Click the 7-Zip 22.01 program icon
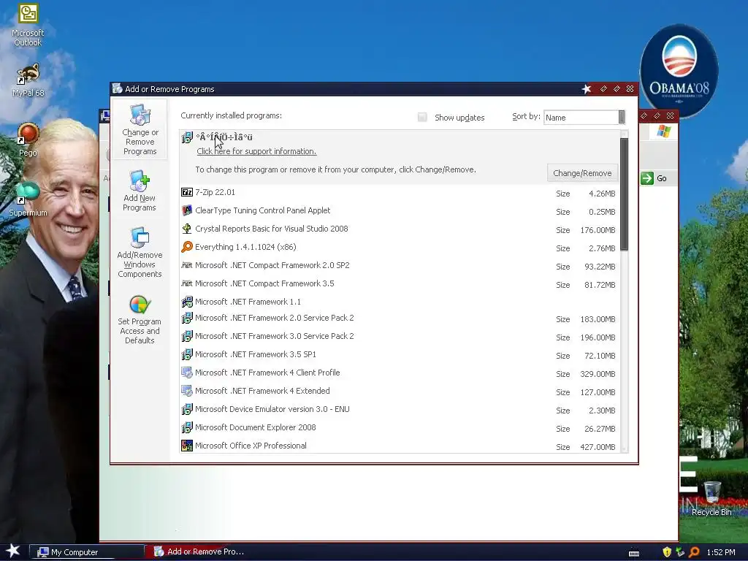Screen dimensions: 748x561 [x=187, y=192]
